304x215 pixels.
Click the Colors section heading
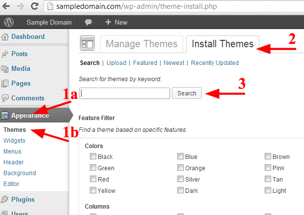click(x=94, y=146)
